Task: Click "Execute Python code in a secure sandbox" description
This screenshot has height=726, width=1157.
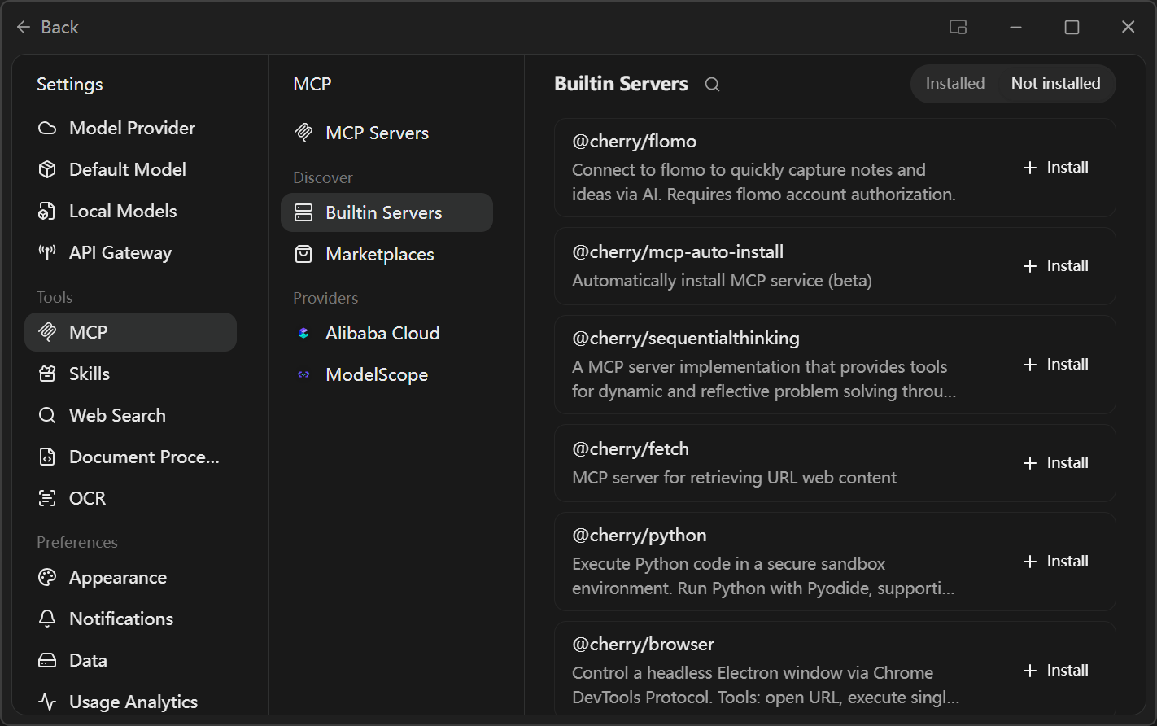Action: 764,575
